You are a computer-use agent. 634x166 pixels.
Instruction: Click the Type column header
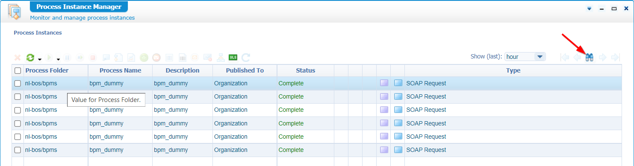[513, 70]
